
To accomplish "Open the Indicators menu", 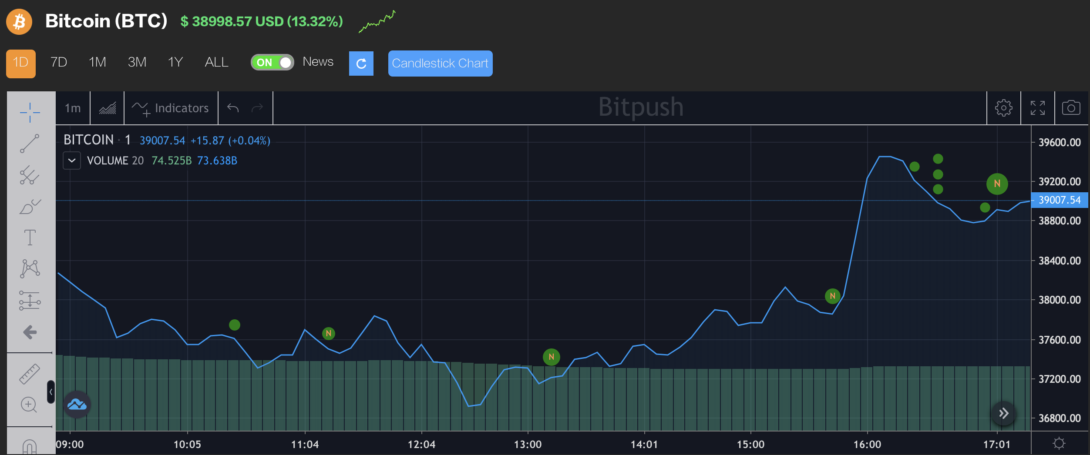I will pos(171,108).
